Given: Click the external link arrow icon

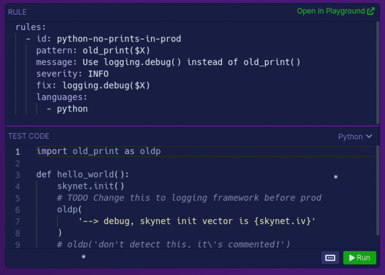Looking at the screenshot, I should 371,11.
